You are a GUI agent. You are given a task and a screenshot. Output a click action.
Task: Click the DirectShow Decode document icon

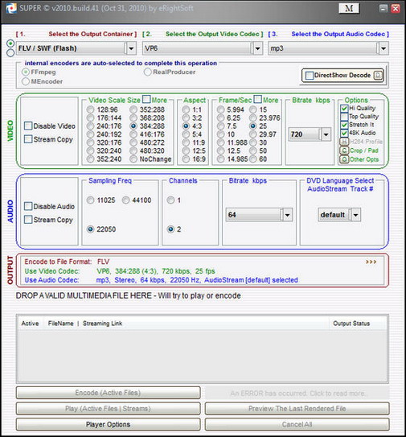(x=378, y=76)
